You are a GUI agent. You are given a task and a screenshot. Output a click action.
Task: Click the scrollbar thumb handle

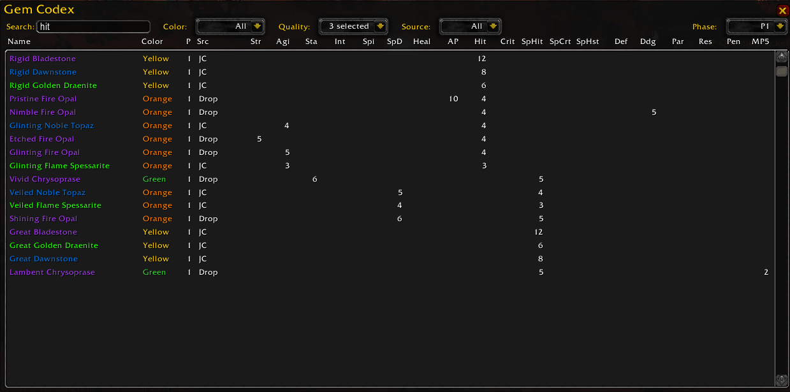[x=781, y=71]
